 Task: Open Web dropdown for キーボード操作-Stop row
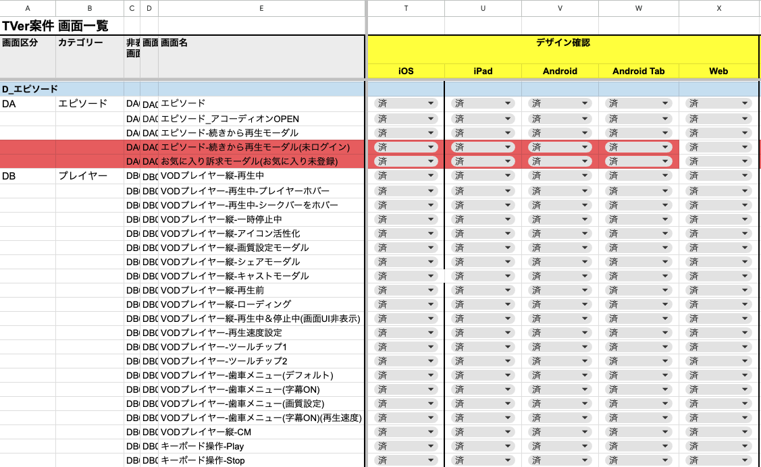pos(718,460)
